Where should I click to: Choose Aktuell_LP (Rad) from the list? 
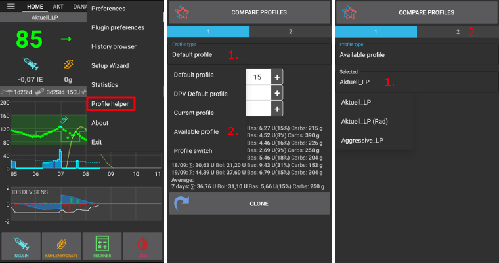pos(364,122)
